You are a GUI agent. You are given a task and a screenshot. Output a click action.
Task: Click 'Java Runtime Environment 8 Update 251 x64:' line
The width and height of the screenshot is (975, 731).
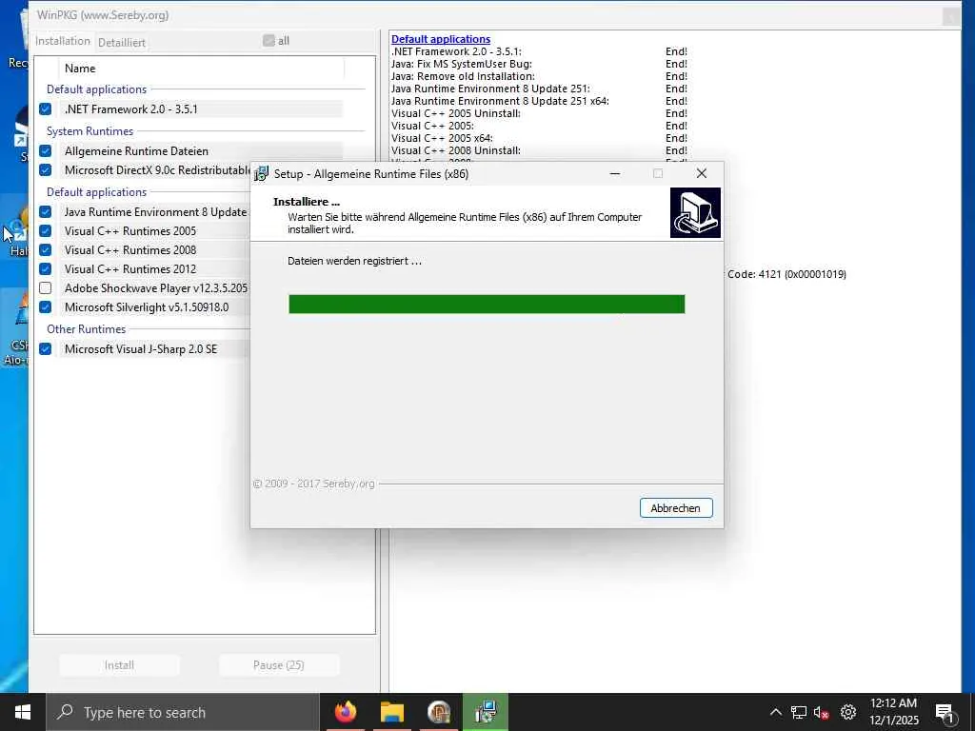click(500, 101)
